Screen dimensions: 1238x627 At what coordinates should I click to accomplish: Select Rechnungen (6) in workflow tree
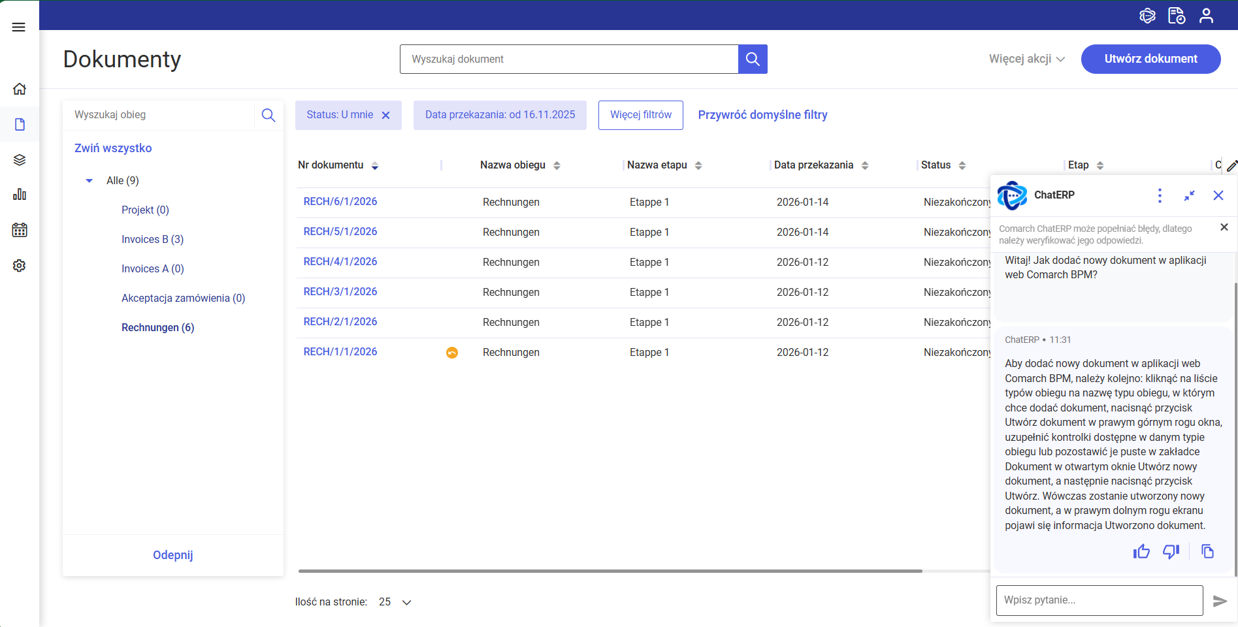click(x=157, y=327)
